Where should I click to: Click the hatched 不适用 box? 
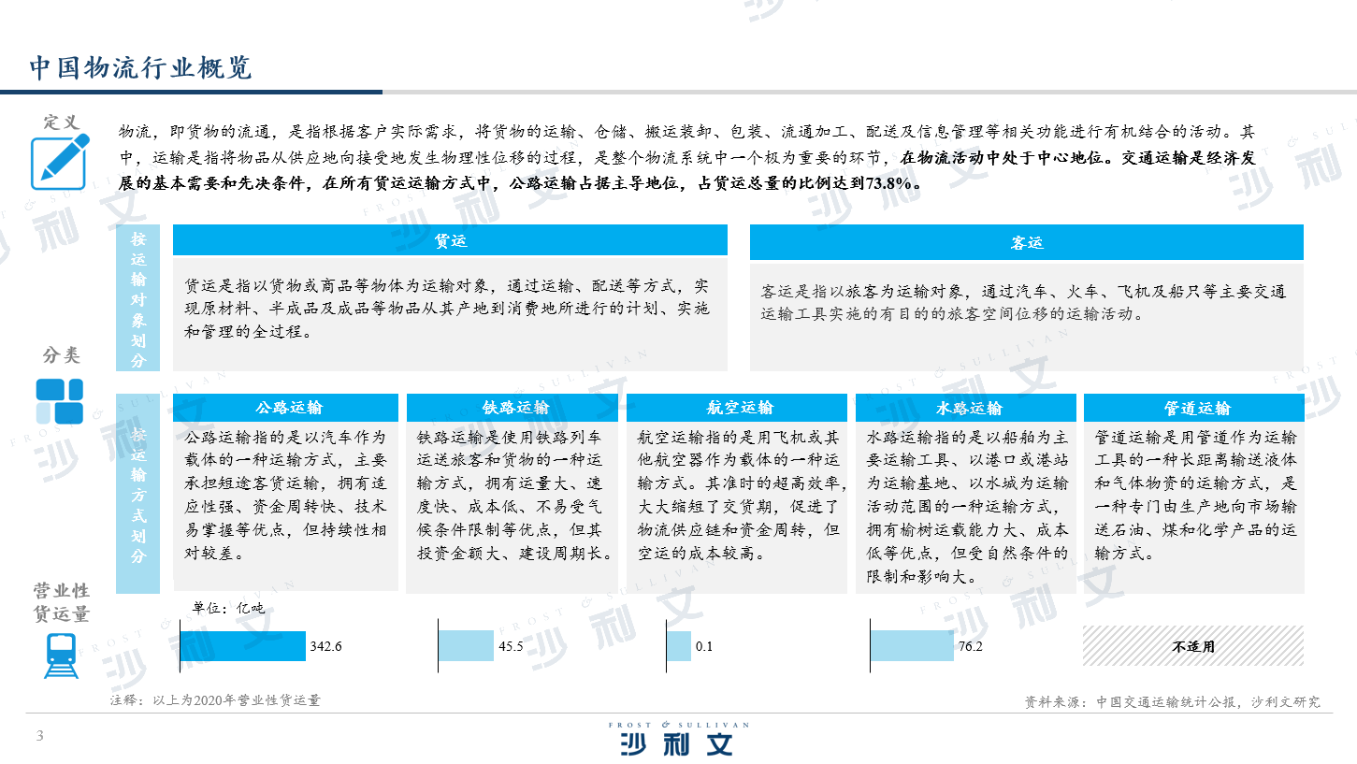point(1193,646)
